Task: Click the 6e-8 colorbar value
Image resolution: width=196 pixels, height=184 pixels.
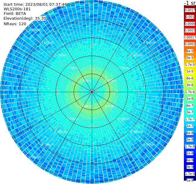Action: [x=190, y=133]
